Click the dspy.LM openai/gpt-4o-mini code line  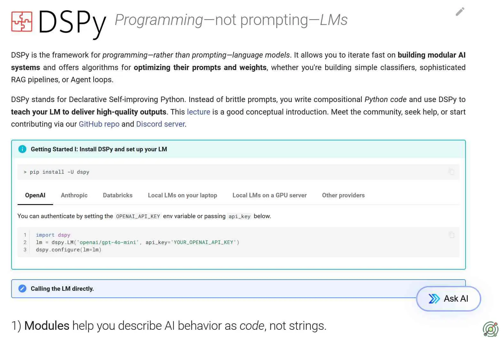tap(137, 242)
